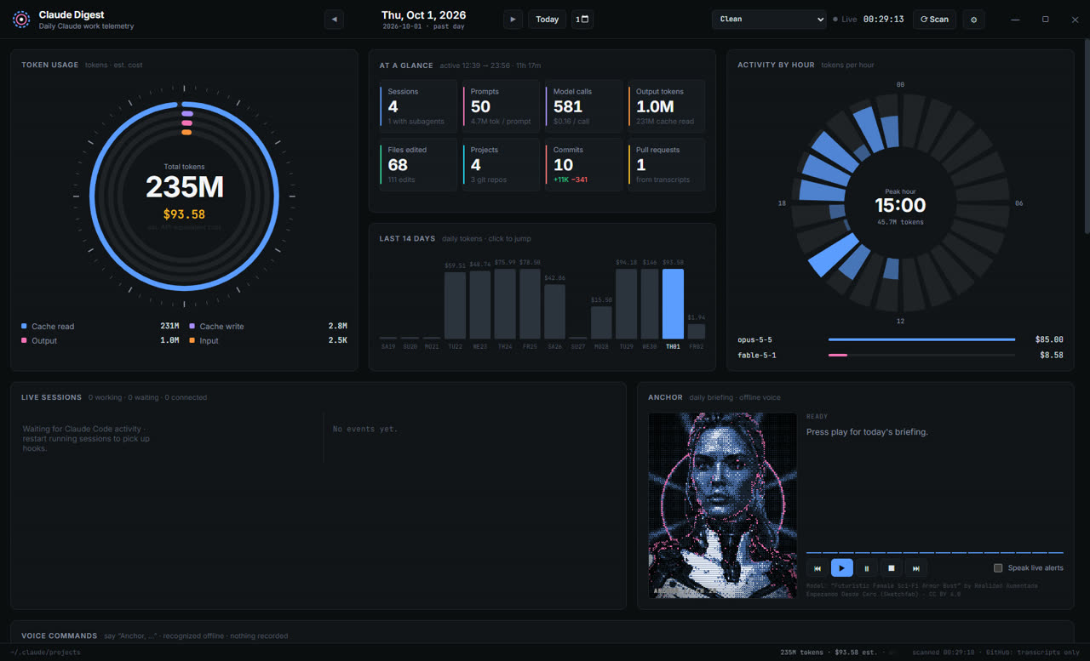Click the vertical scrollbar on the right edge

coord(1087,136)
